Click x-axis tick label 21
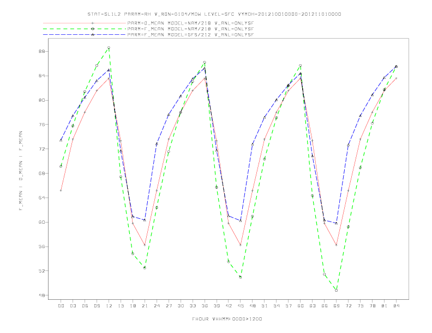 tap(145, 306)
